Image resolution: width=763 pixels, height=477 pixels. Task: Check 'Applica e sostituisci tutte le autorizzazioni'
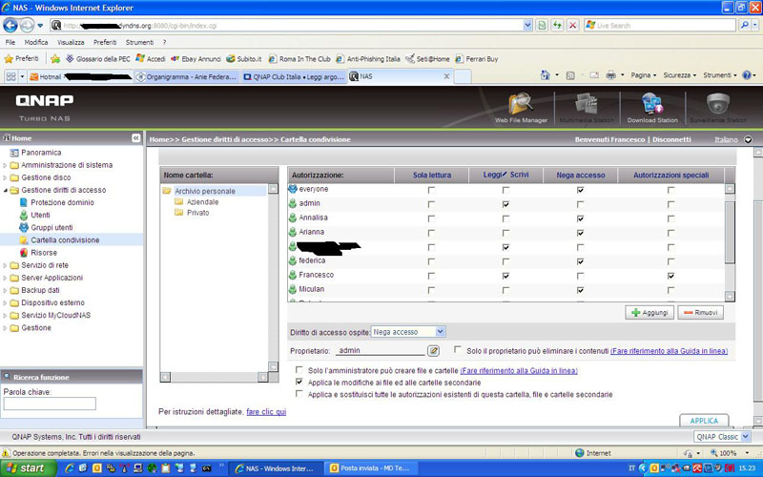(x=299, y=394)
